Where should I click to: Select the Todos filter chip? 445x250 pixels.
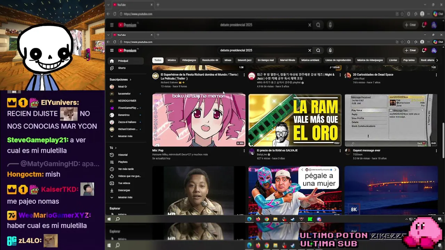point(158,60)
